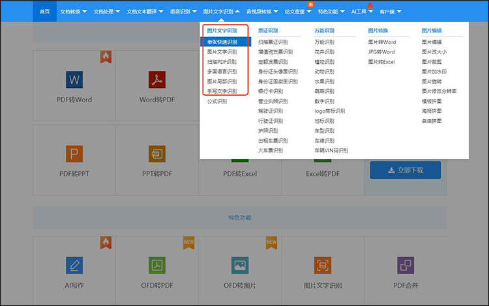Click the 万能识别 column heading
This screenshot has height=306, width=489.
click(x=324, y=31)
